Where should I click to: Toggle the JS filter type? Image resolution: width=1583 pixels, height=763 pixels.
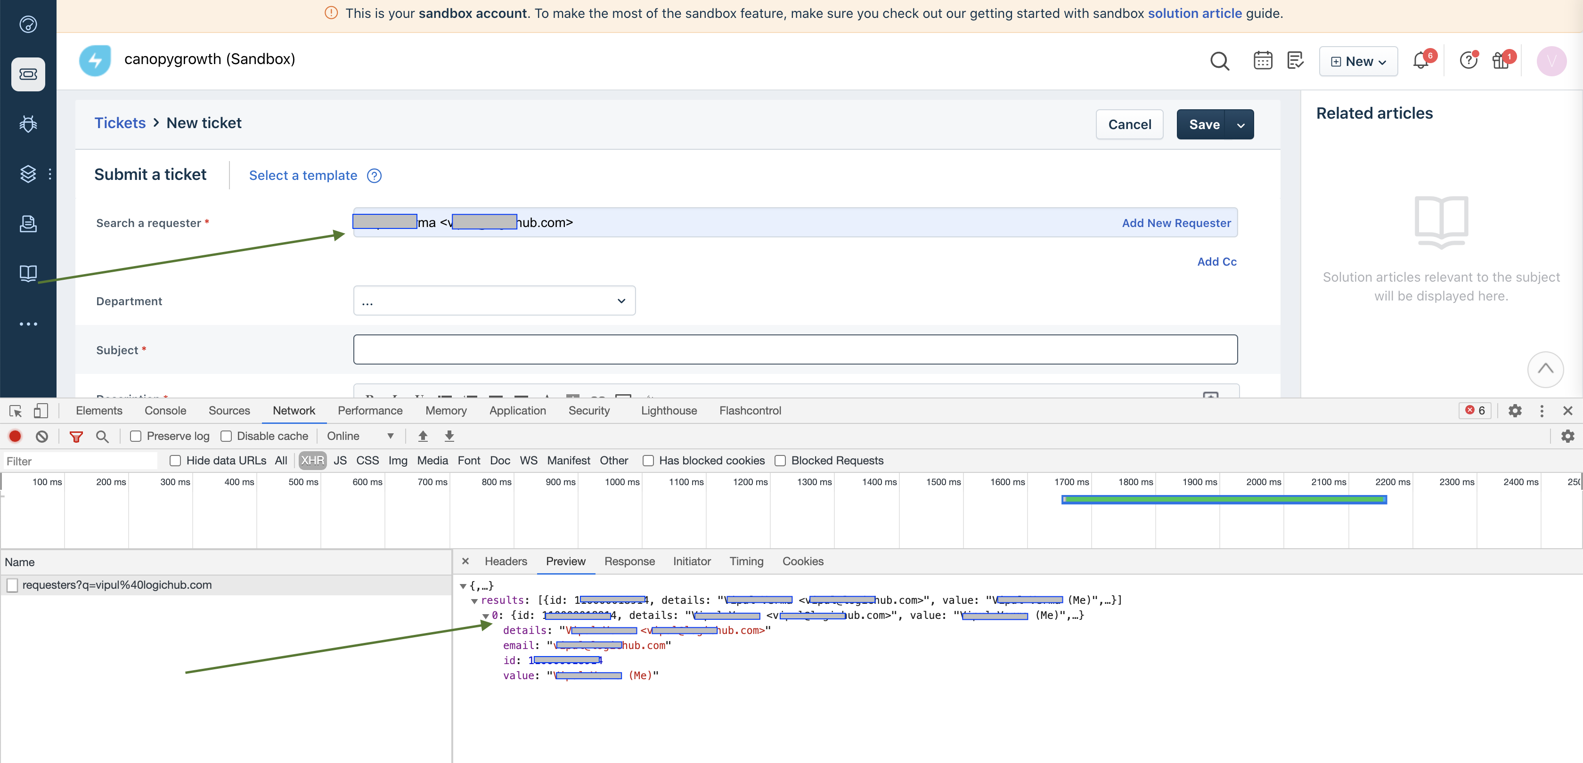(340, 461)
